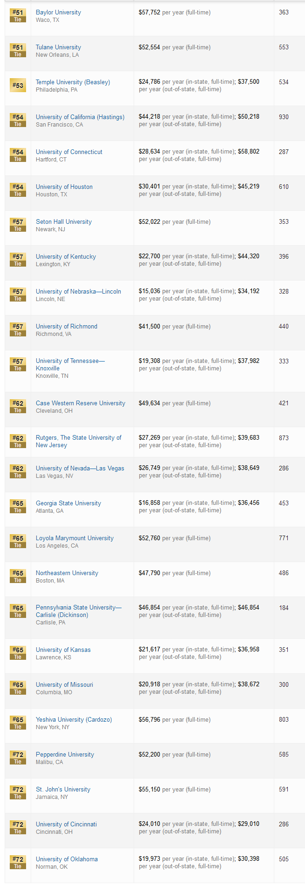
Task: Click the #65 Tie badge beside Georgia State
Action: tap(18, 507)
